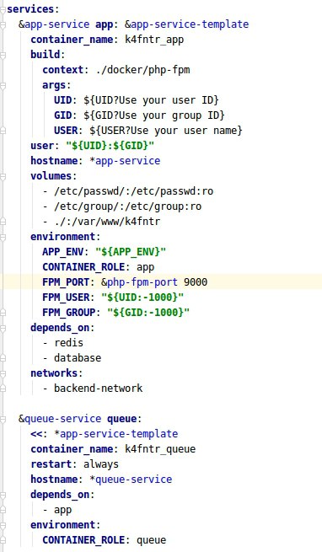Click the fold-end marker beside "./:/var/www/k4fntr"

[x=3, y=222]
